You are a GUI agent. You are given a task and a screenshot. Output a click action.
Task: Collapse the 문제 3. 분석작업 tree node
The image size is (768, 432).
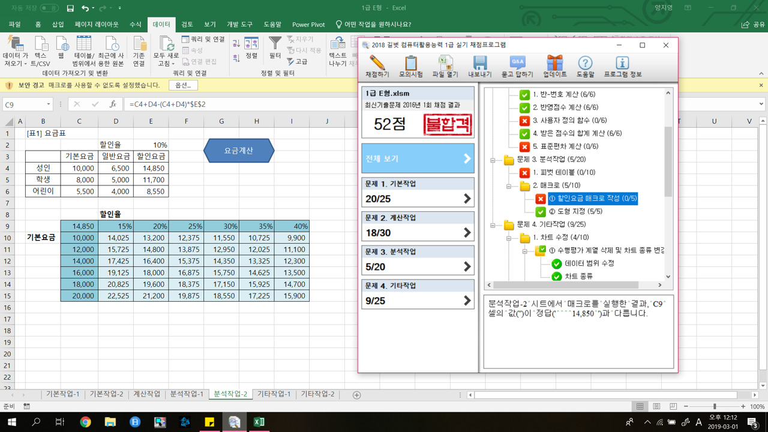click(x=493, y=160)
